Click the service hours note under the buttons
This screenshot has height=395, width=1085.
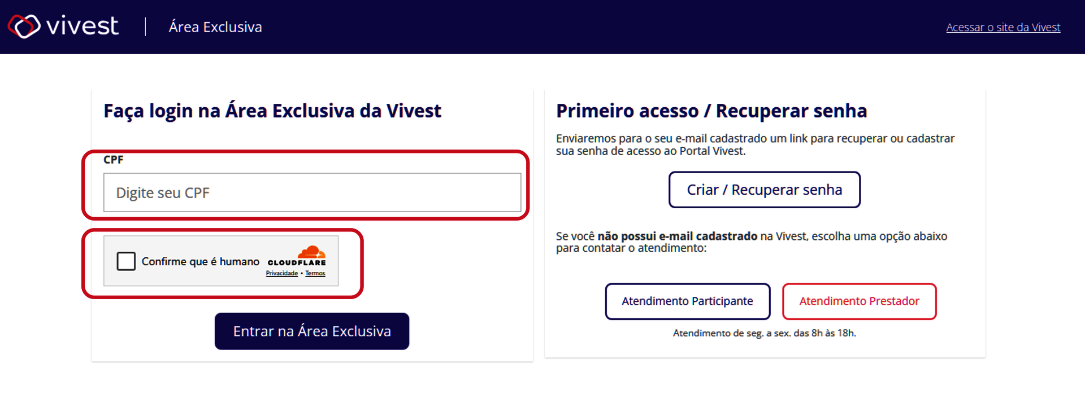765,333
